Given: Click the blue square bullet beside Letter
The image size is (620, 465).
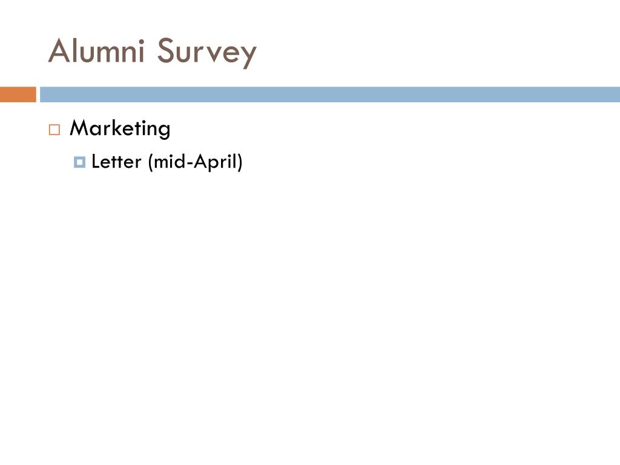Looking at the screenshot, I should (x=79, y=162).
